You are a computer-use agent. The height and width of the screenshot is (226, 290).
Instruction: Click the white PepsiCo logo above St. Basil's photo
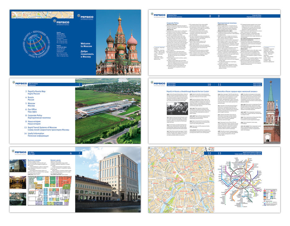coord(85,17)
